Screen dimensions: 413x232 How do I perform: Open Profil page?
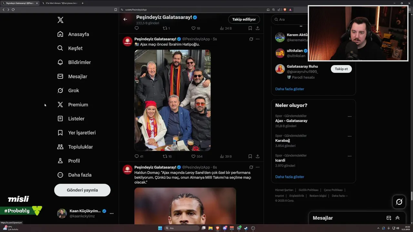[68, 161]
